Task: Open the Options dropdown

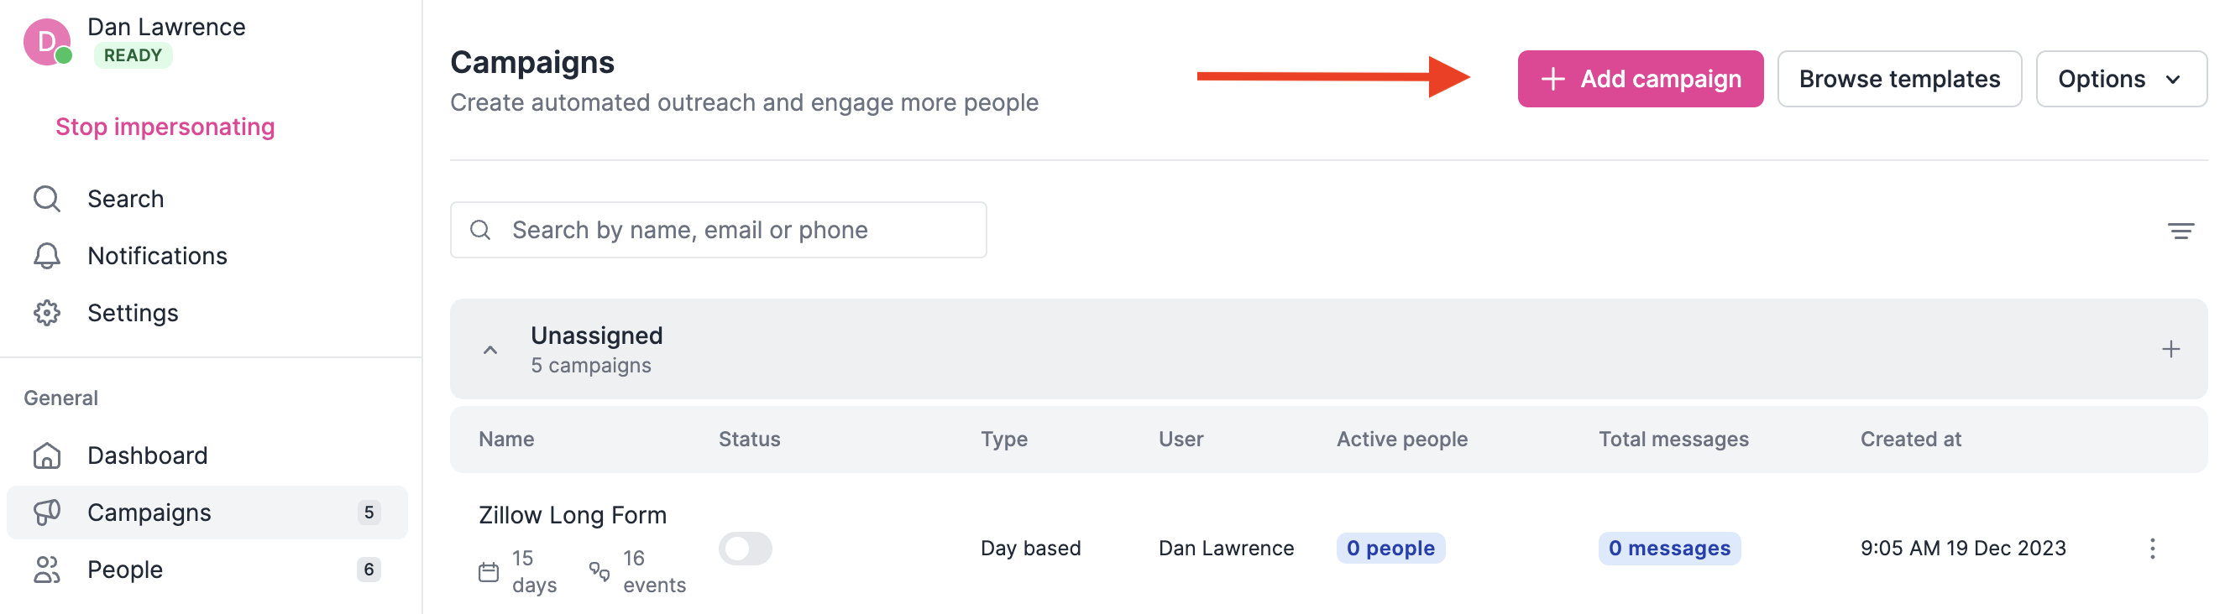Action: tap(2123, 79)
